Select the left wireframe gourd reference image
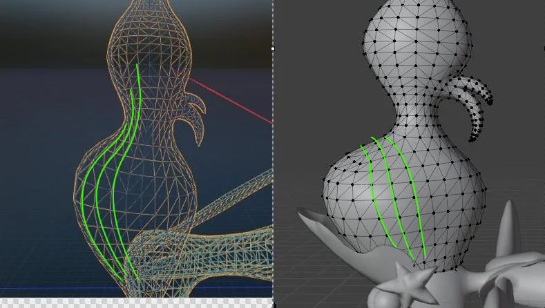 (x=136, y=148)
